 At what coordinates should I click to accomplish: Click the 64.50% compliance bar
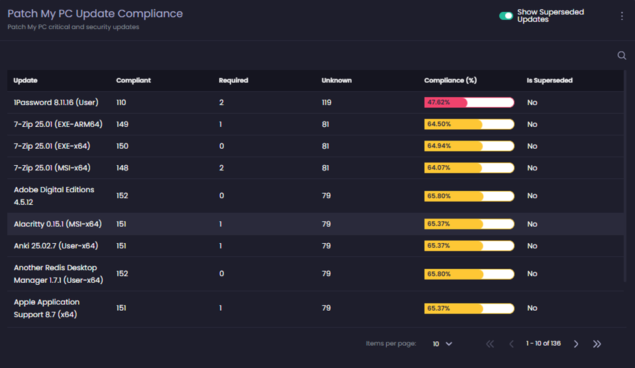[470, 124]
